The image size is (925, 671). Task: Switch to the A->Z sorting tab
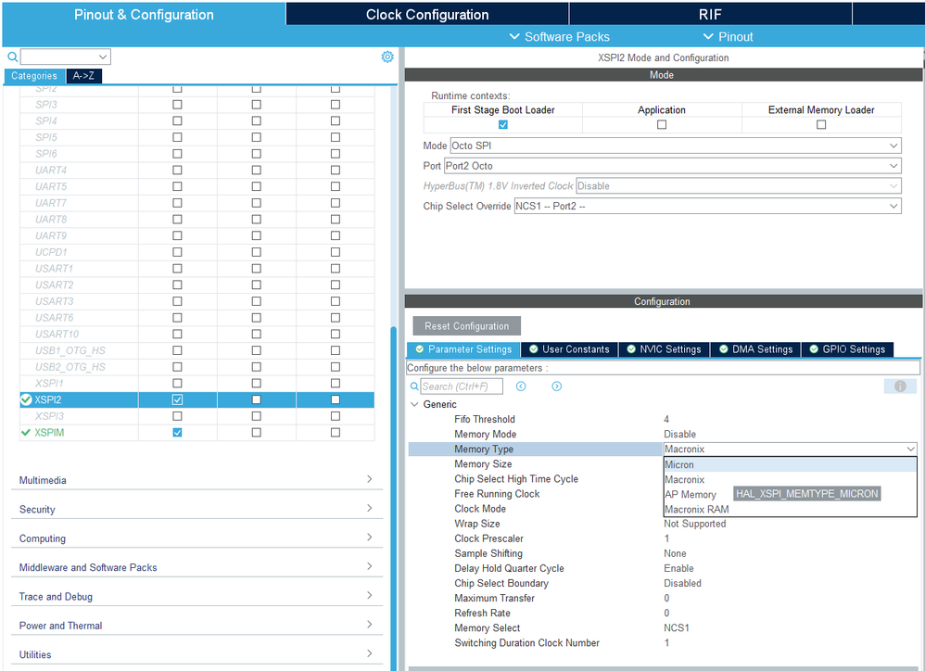click(x=83, y=75)
